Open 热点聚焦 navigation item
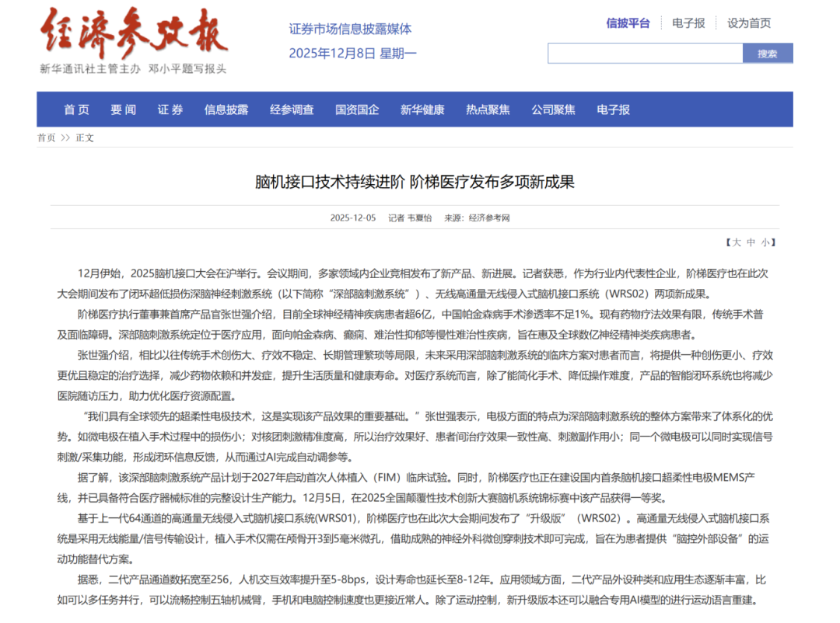This screenshot has width=840, height=623. coord(488,110)
